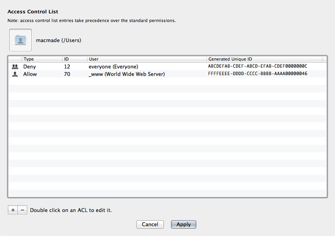Click the macmade (/Users) label
Image resolution: width=335 pixels, height=236 pixels.
(59, 41)
